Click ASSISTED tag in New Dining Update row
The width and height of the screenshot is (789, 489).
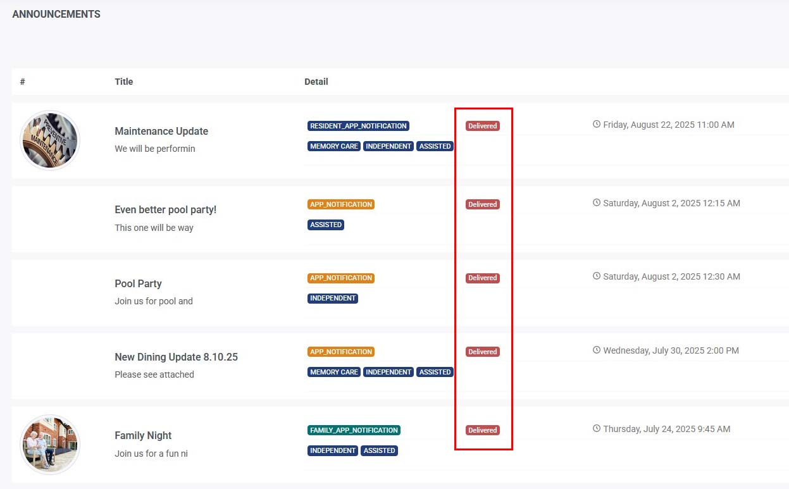435,372
